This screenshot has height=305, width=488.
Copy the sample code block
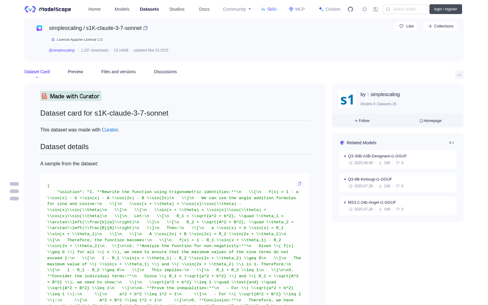coord(300,184)
